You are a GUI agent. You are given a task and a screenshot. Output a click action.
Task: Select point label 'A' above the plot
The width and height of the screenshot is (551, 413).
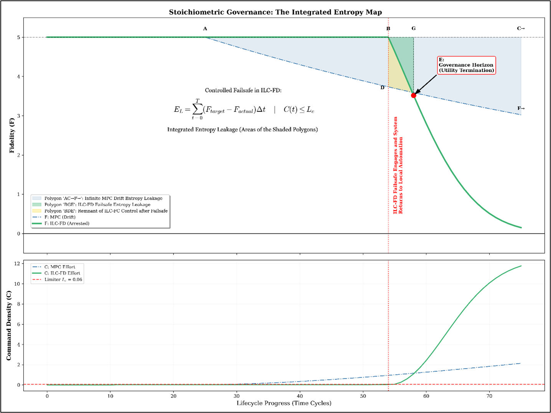click(x=205, y=29)
